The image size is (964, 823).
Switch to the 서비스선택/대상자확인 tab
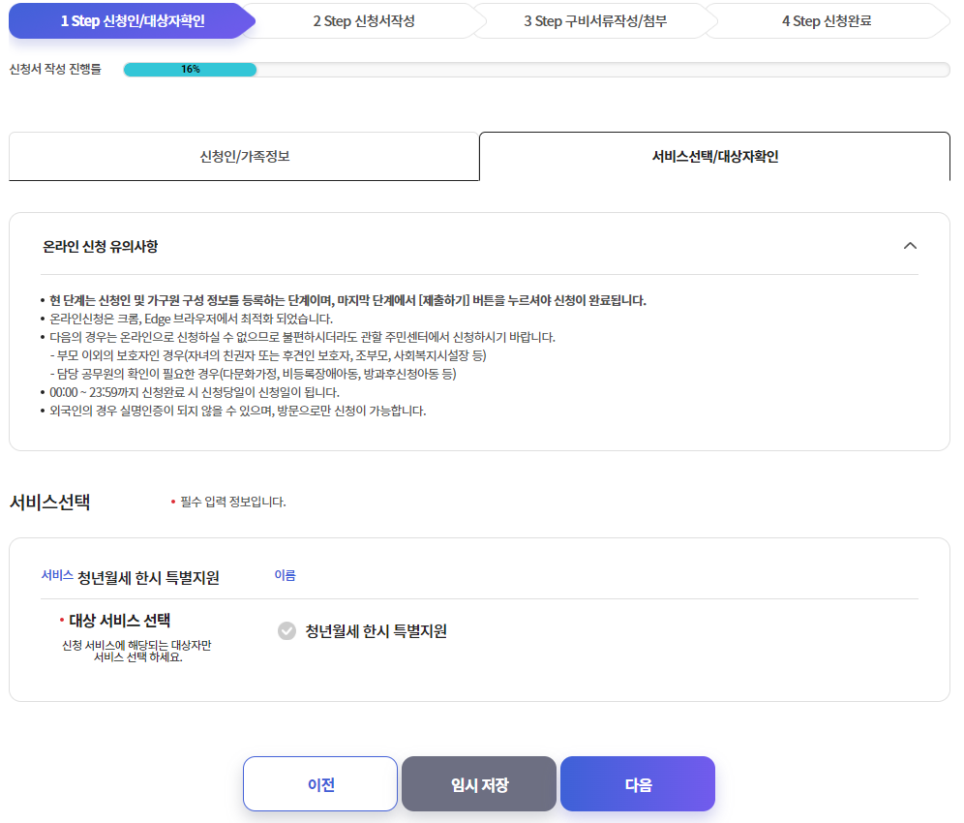point(714,156)
